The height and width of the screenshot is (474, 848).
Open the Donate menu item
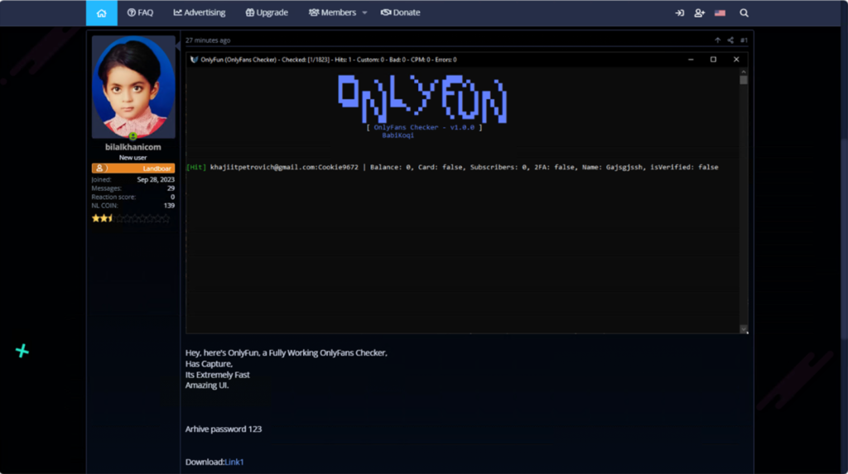(400, 12)
